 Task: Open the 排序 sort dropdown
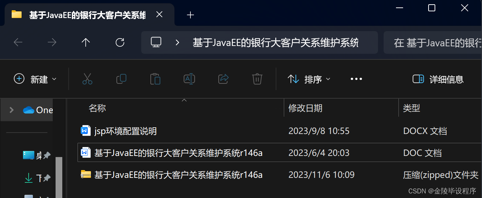tap(309, 79)
